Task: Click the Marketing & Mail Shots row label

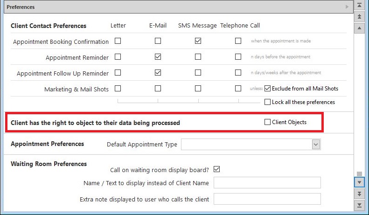Action: click(x=77, y=89)
